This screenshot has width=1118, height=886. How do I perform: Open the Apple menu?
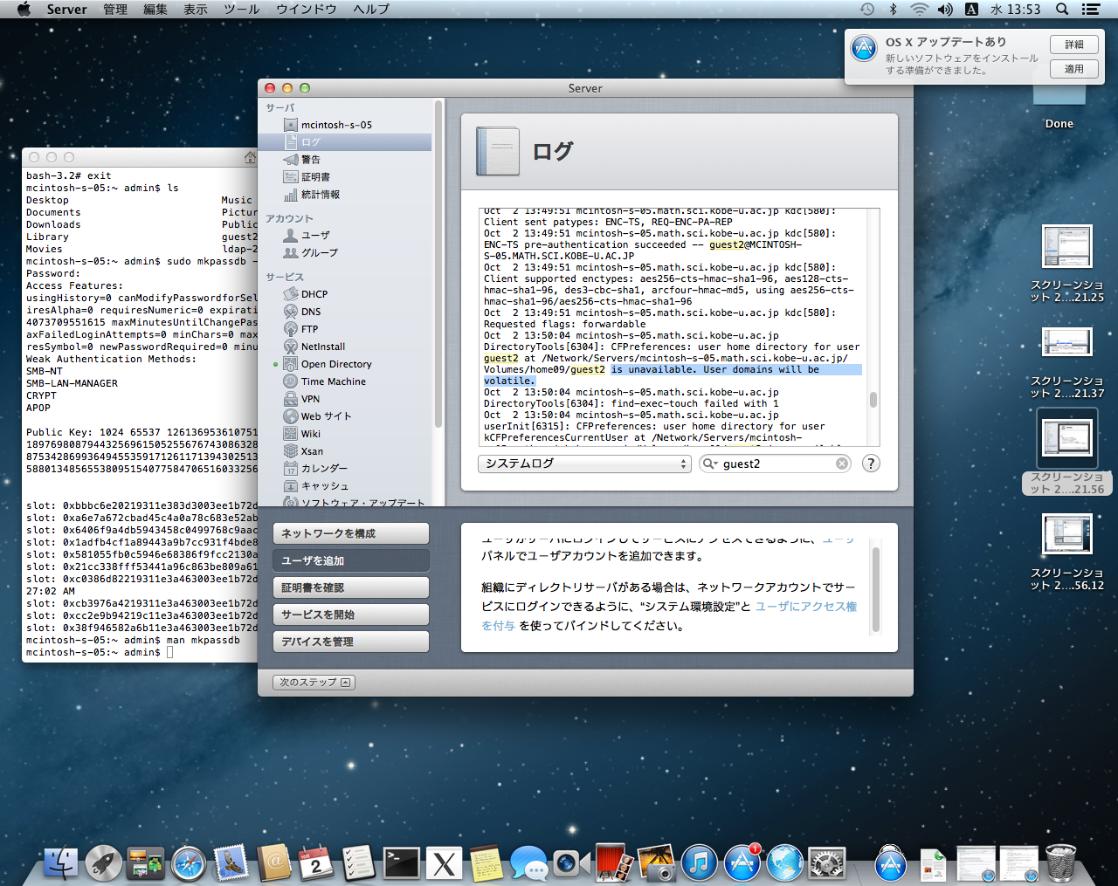click(x=24, y=9)
